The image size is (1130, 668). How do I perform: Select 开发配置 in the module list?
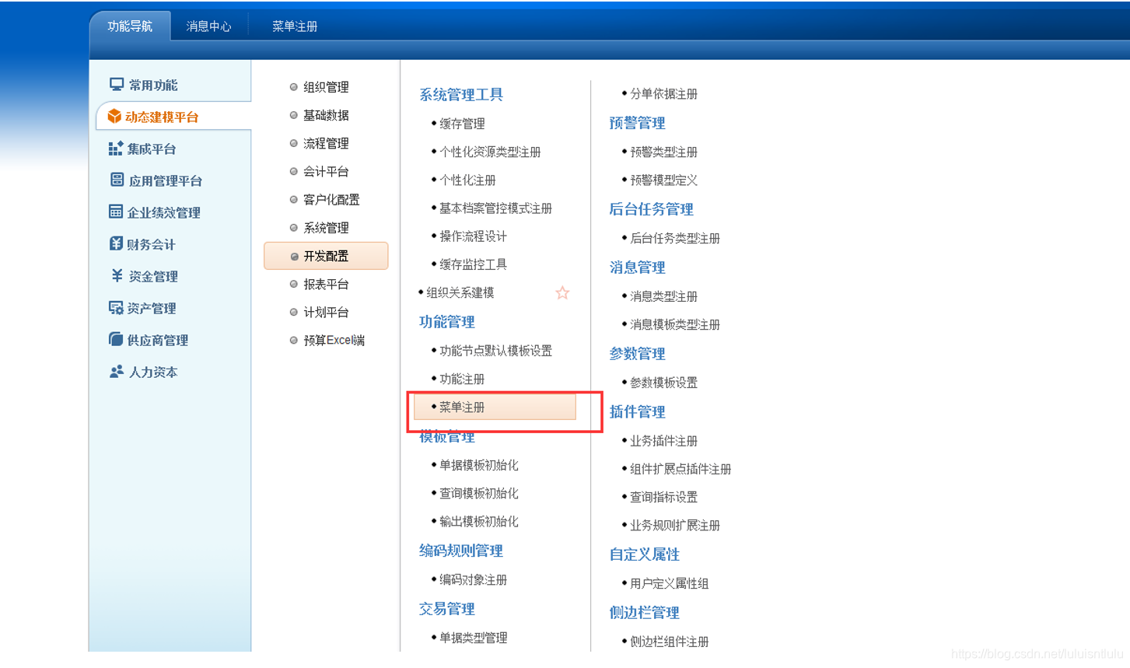pos(326,256)
